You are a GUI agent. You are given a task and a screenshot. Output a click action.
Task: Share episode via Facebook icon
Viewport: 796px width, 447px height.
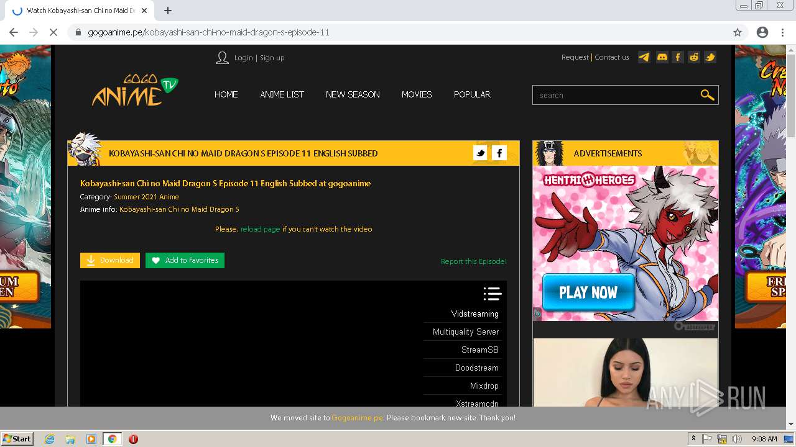tap(499, 153)
